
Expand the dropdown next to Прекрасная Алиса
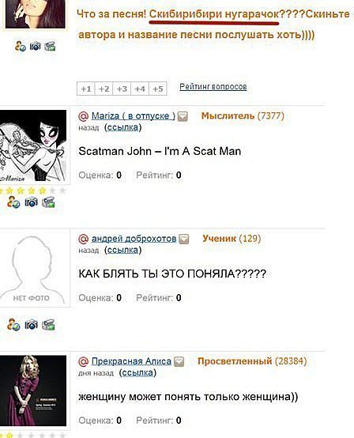tap(179, 362)
